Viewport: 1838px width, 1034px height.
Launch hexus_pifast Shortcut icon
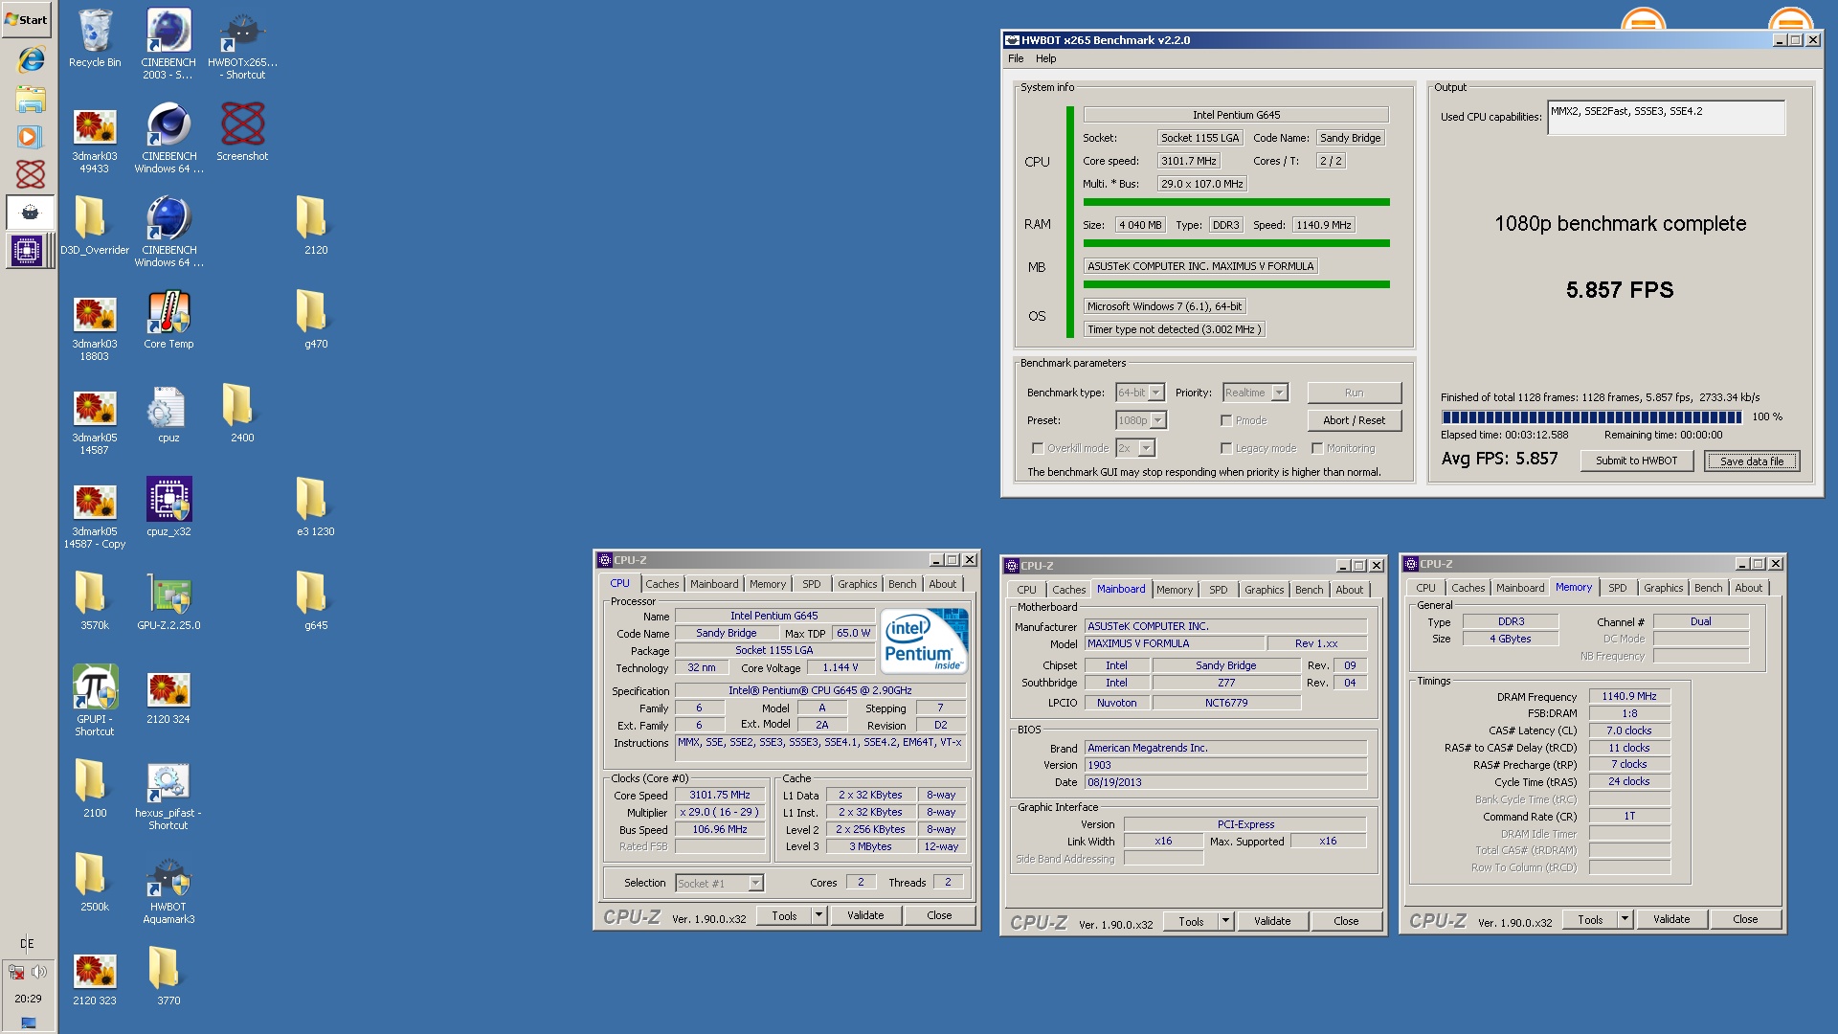point(168,795)
